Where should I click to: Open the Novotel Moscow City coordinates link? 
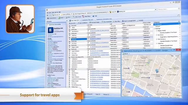click(x=100, y=85)
